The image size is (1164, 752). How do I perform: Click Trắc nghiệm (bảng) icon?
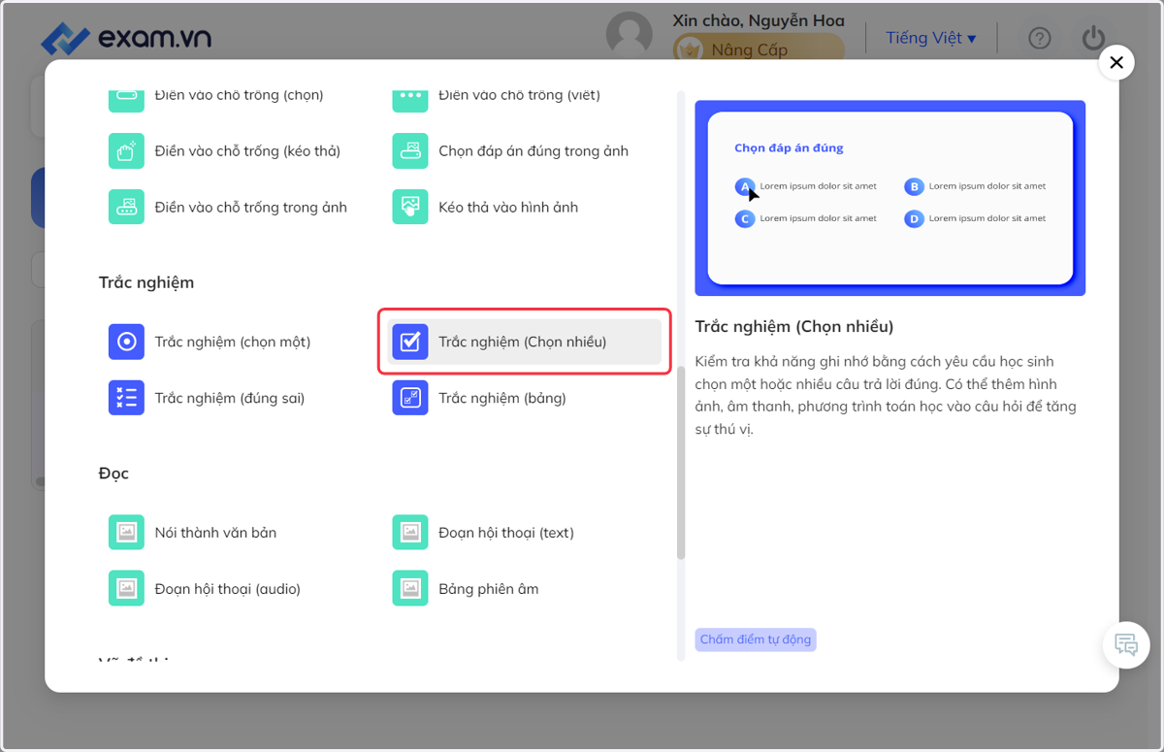[x=410, y=398]
